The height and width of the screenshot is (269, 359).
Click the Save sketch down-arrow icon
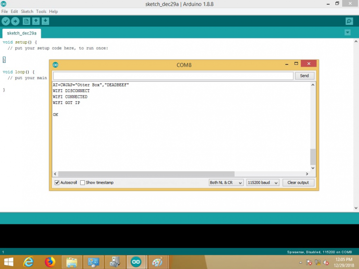pos(45,21)
